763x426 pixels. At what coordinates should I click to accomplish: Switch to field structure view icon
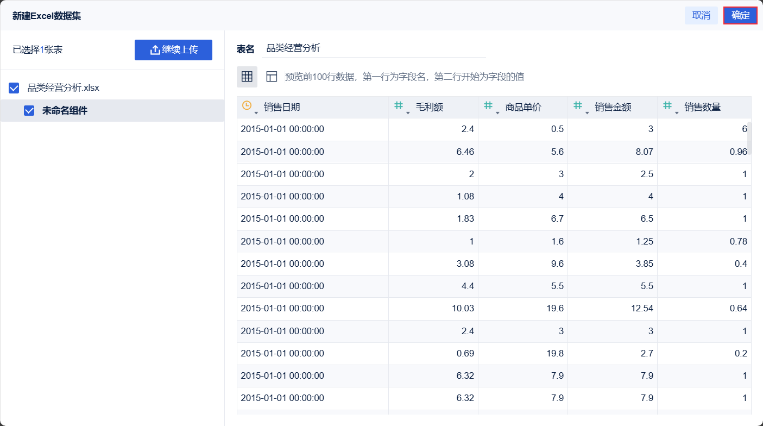click(272, 77)
